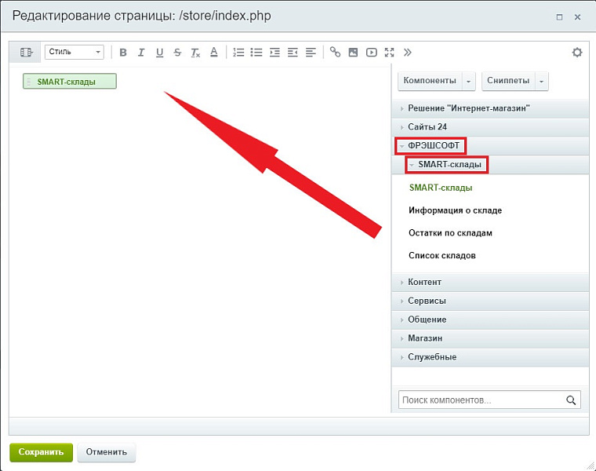Open the Стиль style dropdown
Viewport: 596px width, 471px height.
74,53
